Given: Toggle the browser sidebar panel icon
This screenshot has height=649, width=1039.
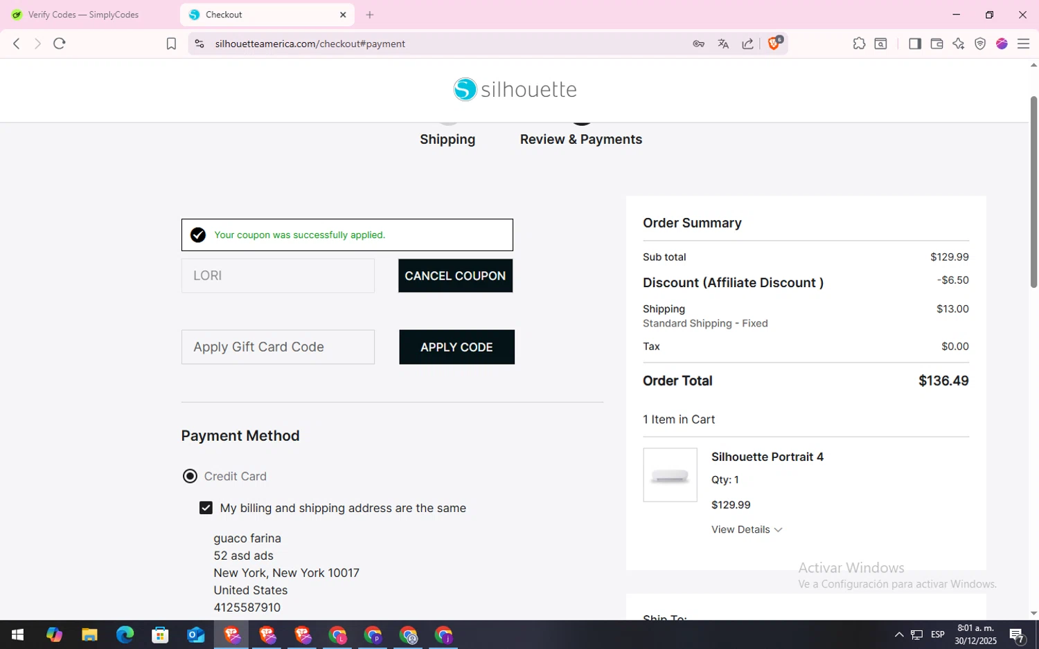Looking at the screenshot, I should tap(914, 44).
